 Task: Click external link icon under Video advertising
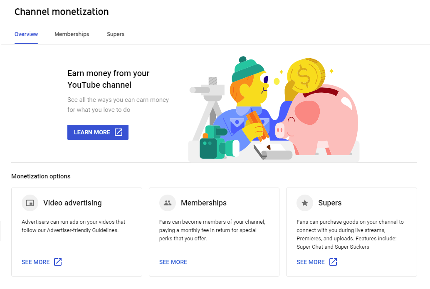pos(58,262)
